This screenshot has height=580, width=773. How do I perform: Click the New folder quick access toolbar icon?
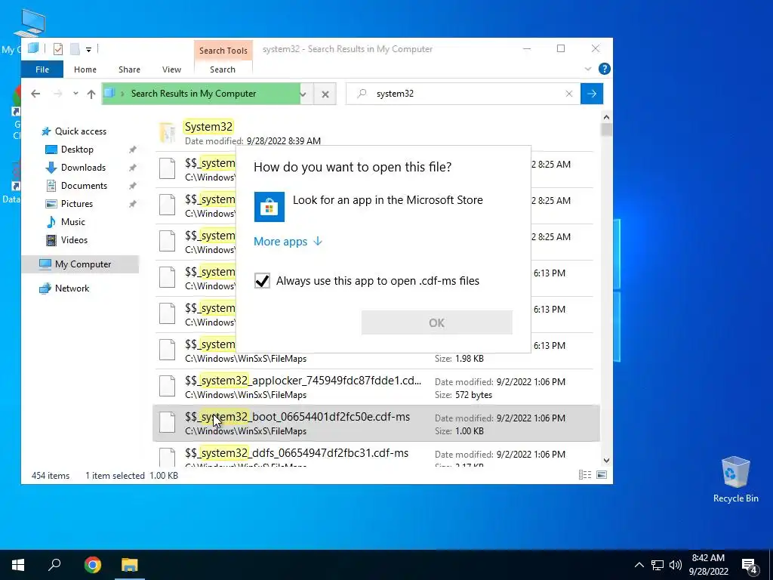75,49
